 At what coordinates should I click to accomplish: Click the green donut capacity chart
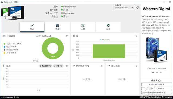(53, 48)
